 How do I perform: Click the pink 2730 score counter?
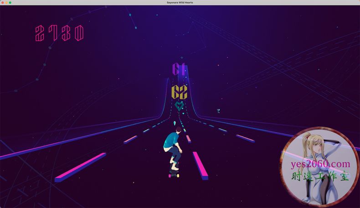[59, 33]
